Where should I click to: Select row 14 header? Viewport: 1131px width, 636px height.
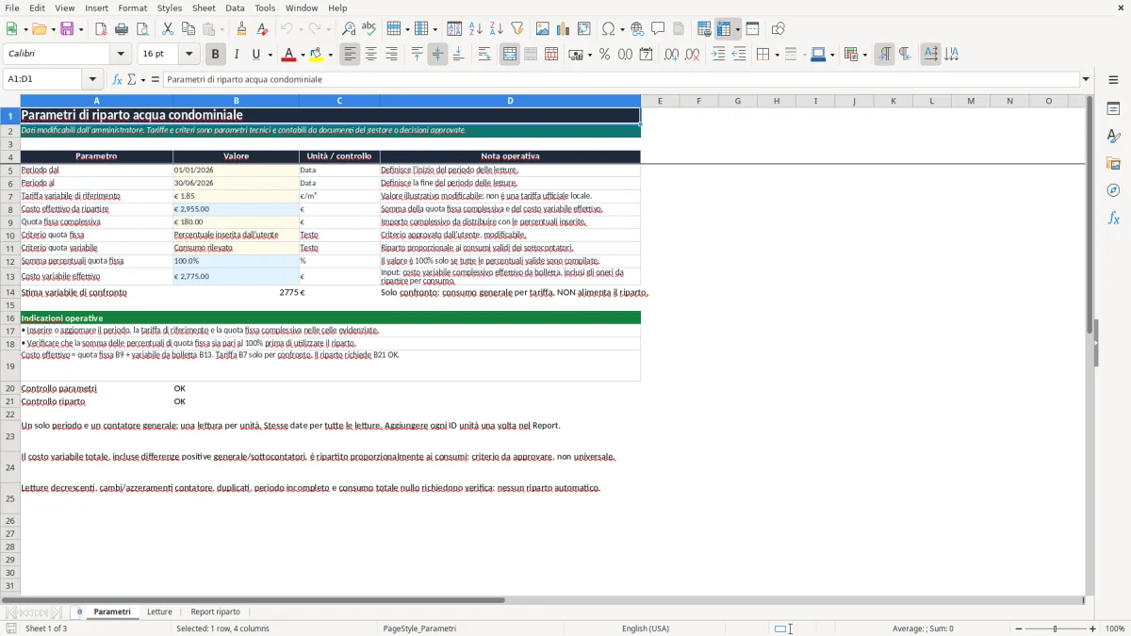click(x=10, y=292)
